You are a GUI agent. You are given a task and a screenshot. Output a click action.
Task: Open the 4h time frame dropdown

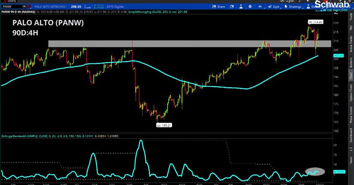pyautogui.click(x=260, y=7)
